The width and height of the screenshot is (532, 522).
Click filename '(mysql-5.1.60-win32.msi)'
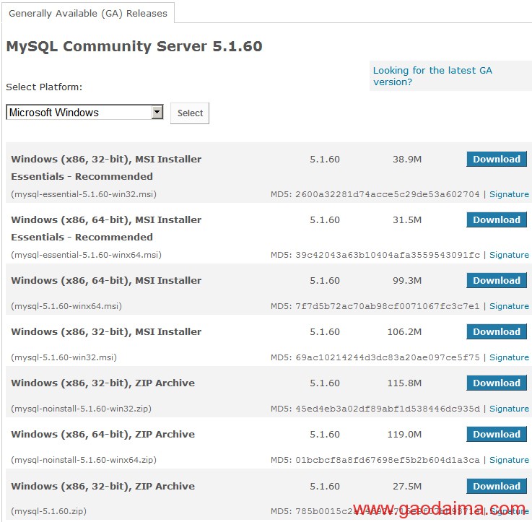[64, 357]
